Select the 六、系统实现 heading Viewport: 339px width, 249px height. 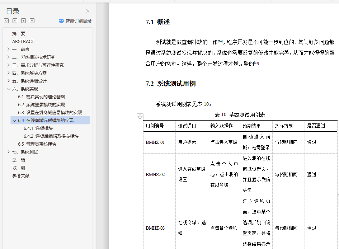(x=25, y=89)
